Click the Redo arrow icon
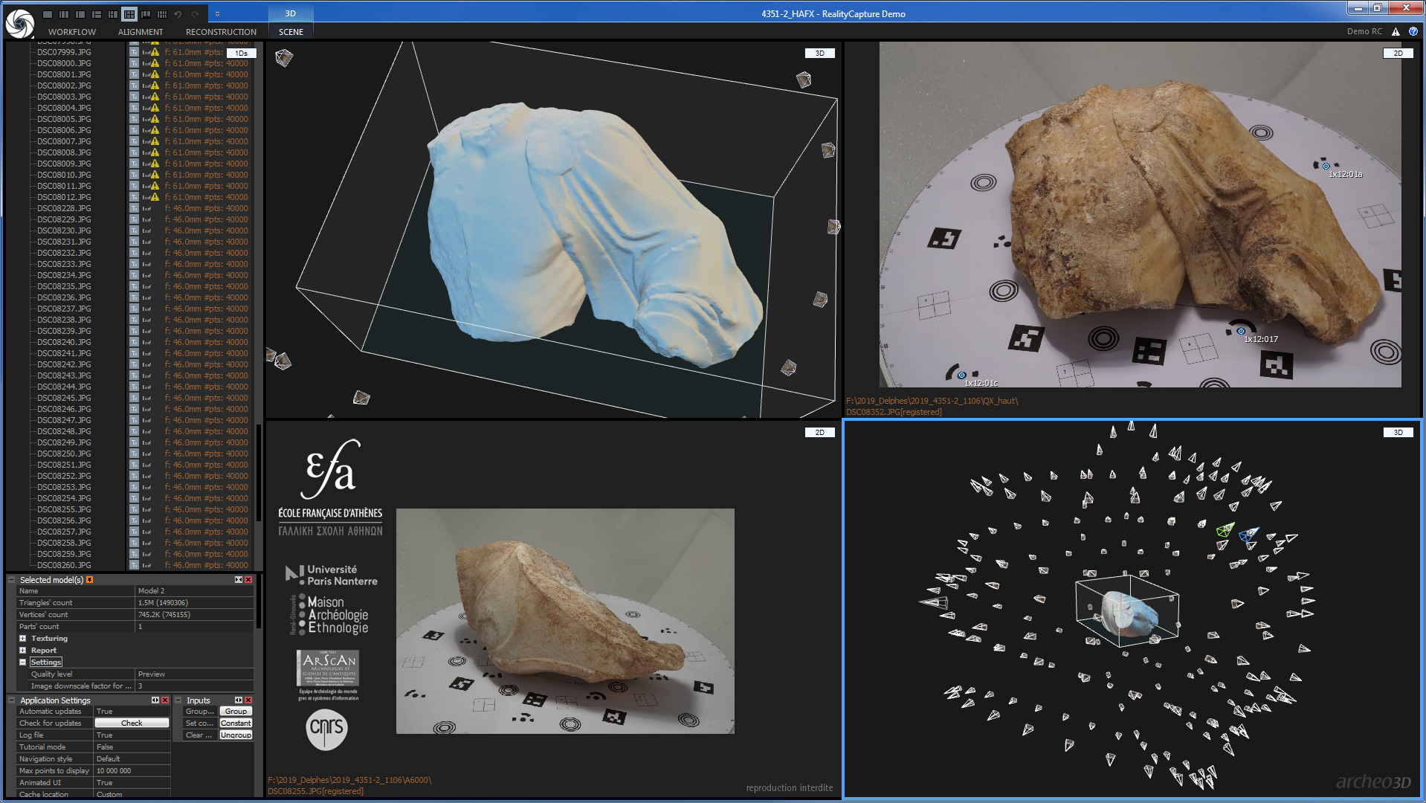Image resolution: width=1426 pixels, height=803 pixels. pos(195,14)
